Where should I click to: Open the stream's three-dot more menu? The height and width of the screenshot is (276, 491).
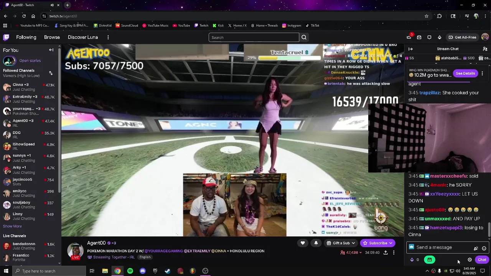(394, 253)
